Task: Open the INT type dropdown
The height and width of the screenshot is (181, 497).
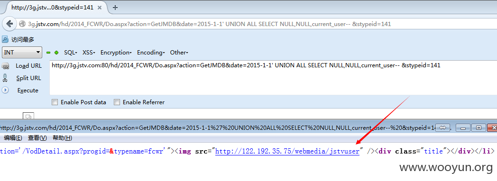Action: pyautogui.click(x=22, y=52)
